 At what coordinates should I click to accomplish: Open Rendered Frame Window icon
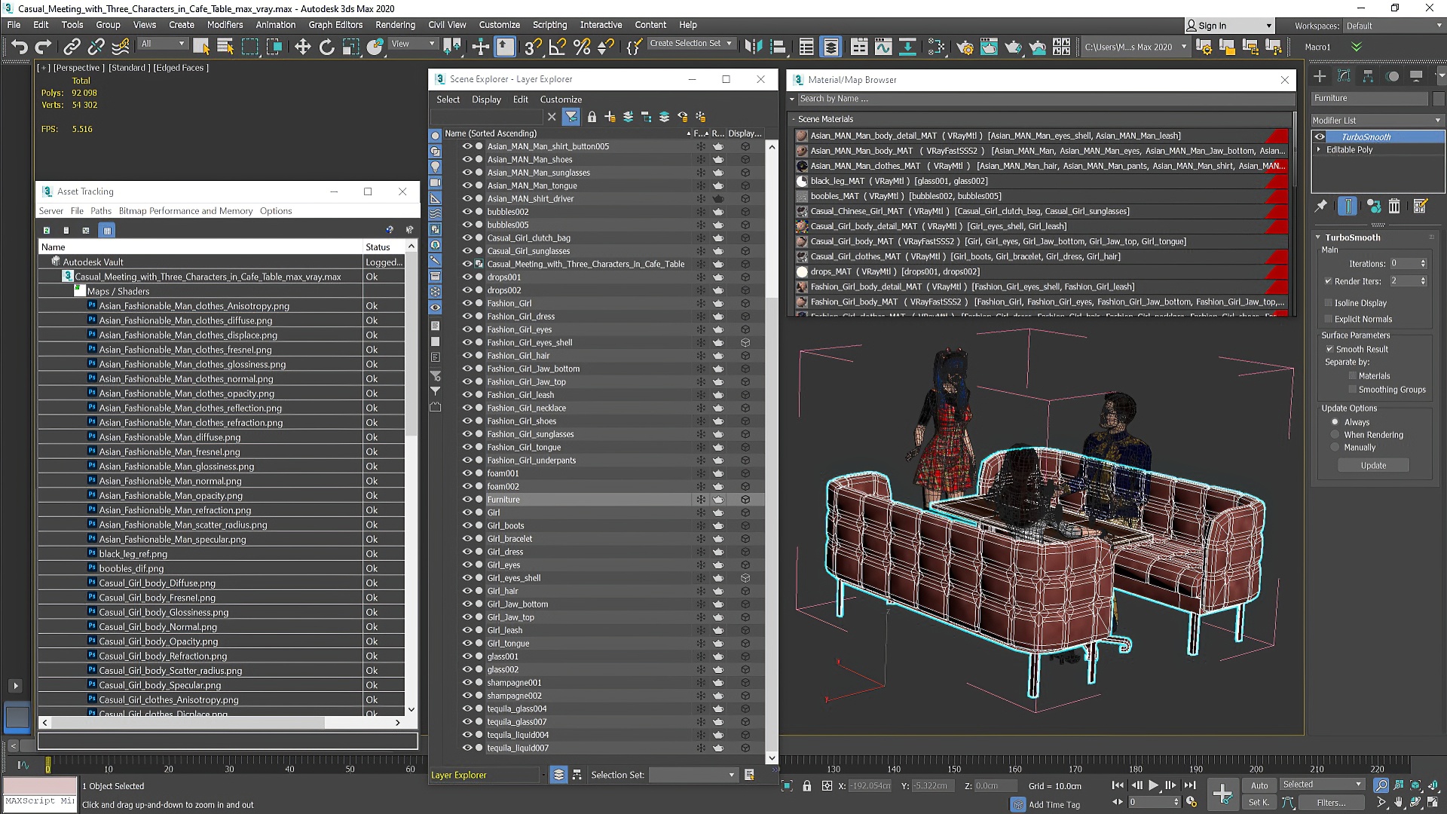pyautogui.click(x=989, y=47)
